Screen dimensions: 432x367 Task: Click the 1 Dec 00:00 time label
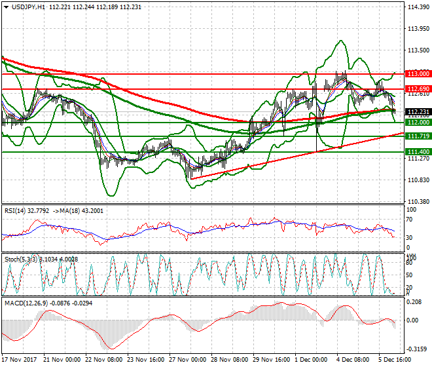coord(311,360)
